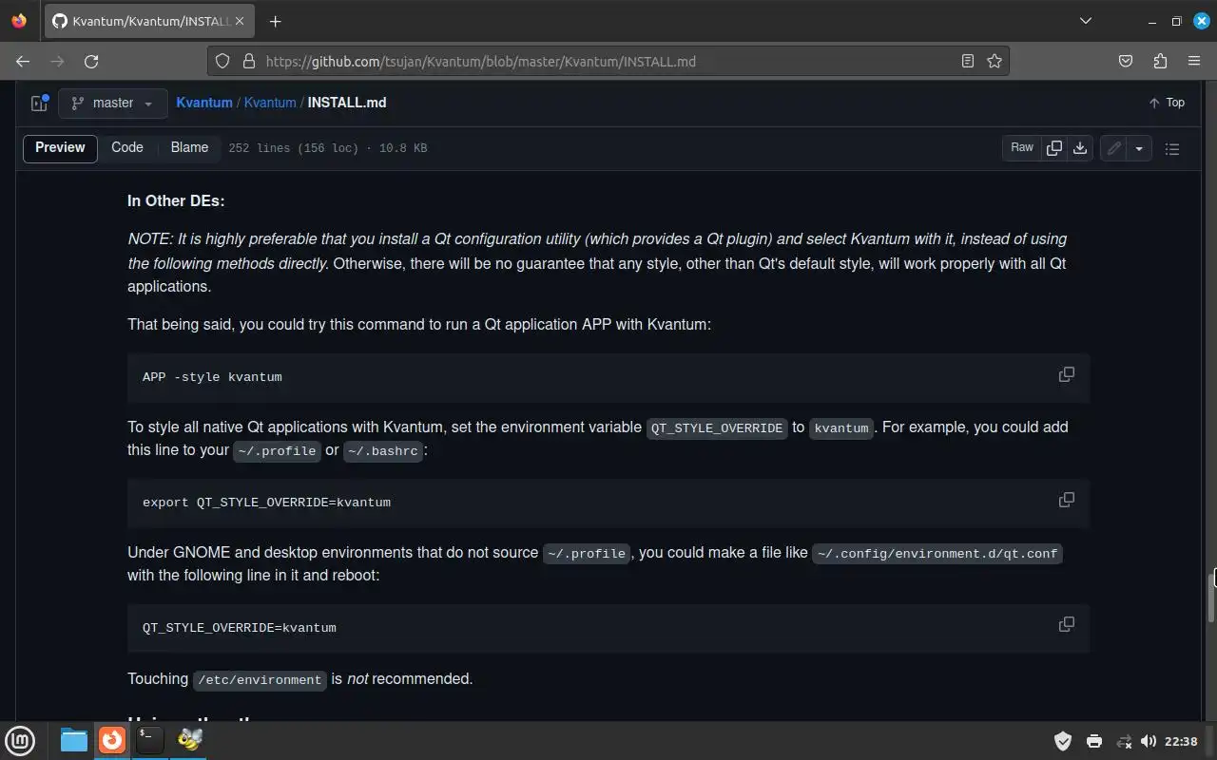This screenshot has height=760, width=1217.
Task: Copy the 'QT_STYLE_OVERRIDE=kvantum' code block
Action: [x=1067, y=624]
